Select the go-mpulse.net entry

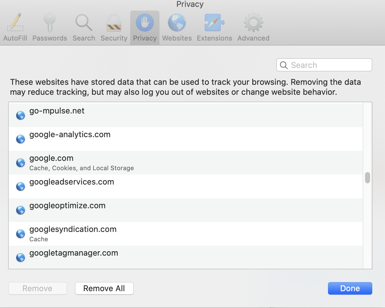point(186,115)
